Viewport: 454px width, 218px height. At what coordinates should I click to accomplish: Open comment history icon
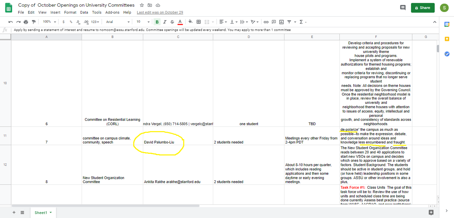[403, 7]
